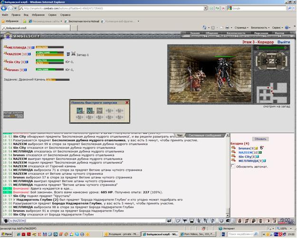Click the private message icon left of brunas in party
This screenshot has height=239, width=297.
pyautogui.click(x=6, y=70)
